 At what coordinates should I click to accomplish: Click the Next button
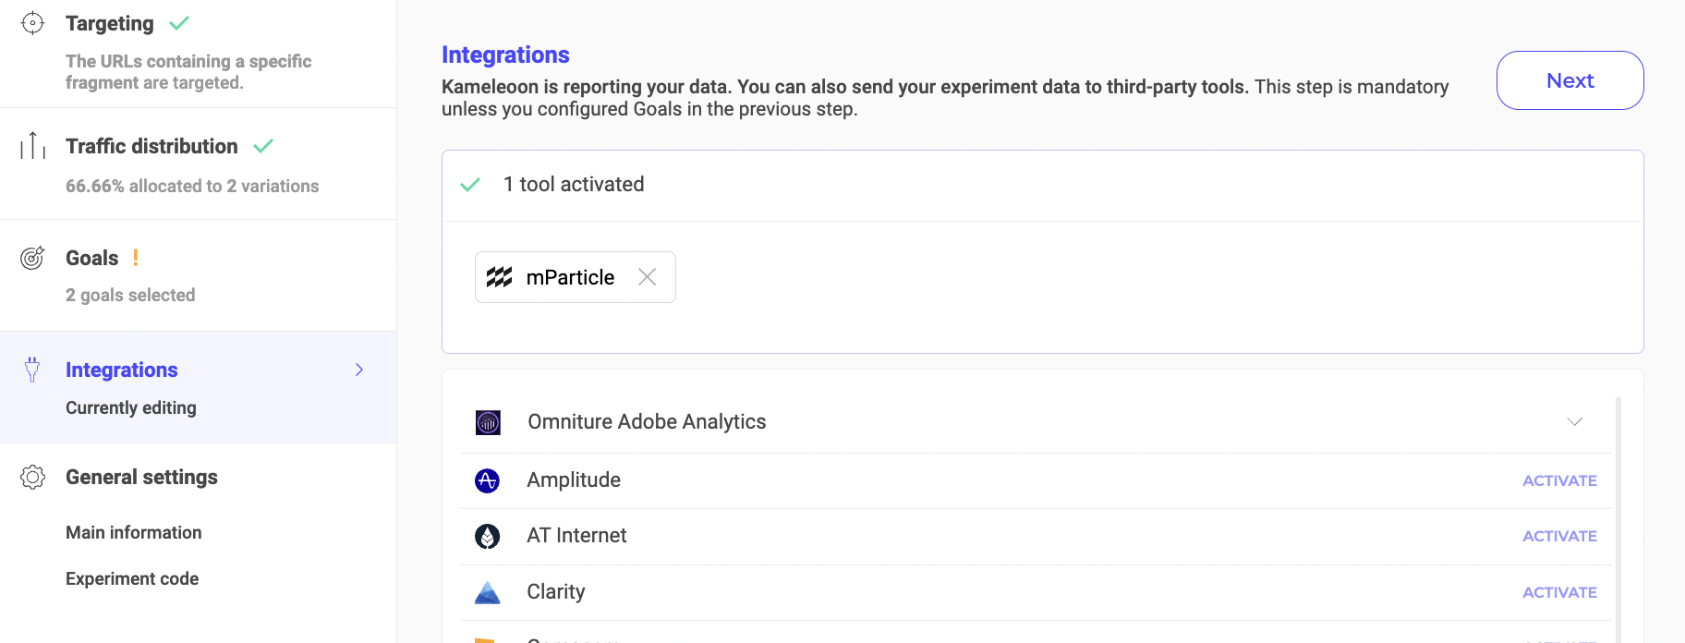click(x=1570, y=80)
